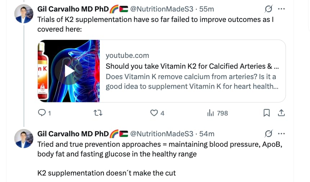Open Grok icon on the 54m tweet
Screen dimensions: 310x182
coord(268,134)
